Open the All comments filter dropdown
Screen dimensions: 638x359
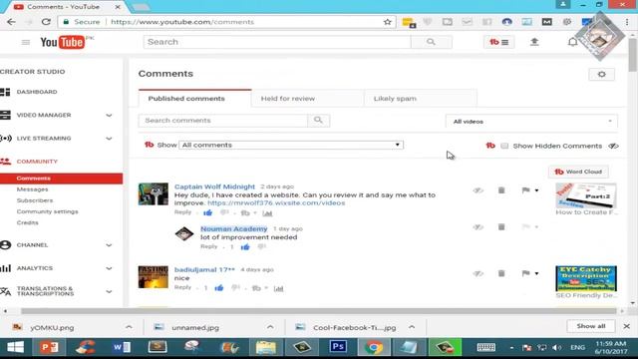(x=291, y=145)
